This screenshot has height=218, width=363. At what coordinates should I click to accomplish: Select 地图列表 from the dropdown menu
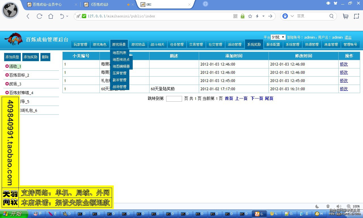pos(119,53)
